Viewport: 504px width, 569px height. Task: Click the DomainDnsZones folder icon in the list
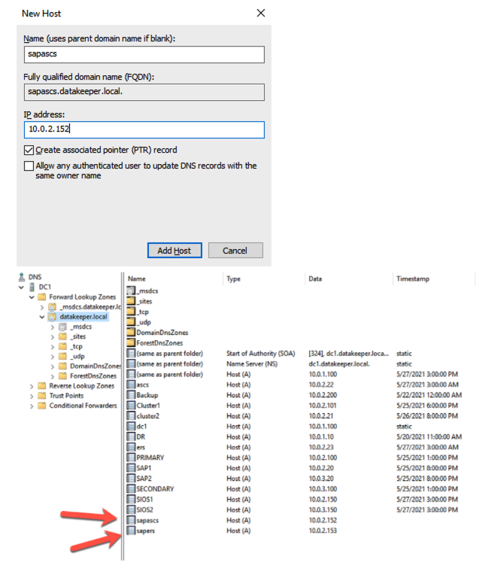(x=131, y=332)
